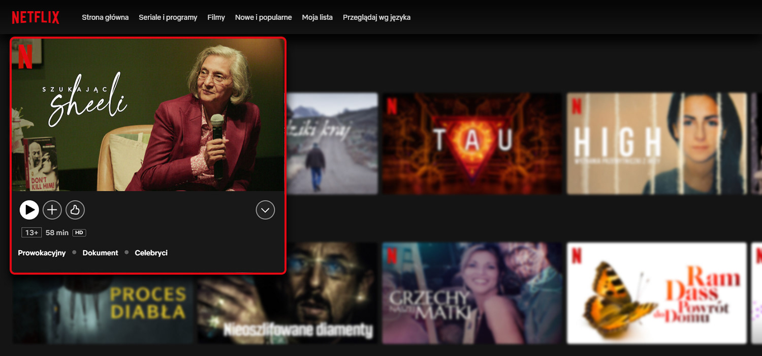
Task: Open the Proces diabła thumbnail
Action: [x=103, y=308]
